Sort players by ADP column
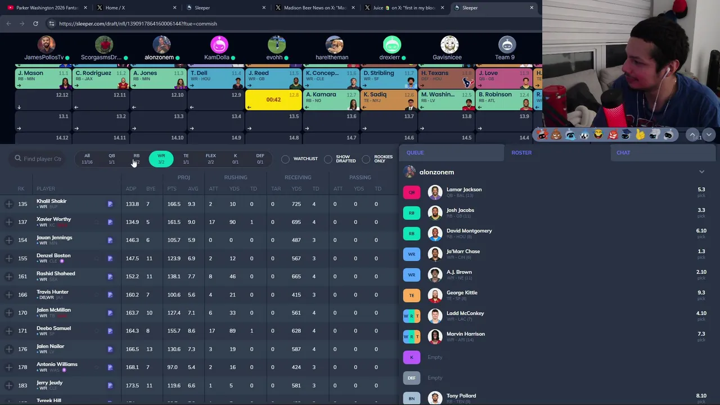The height and width of the screenshot is (405, 720). tap(131, 189)
